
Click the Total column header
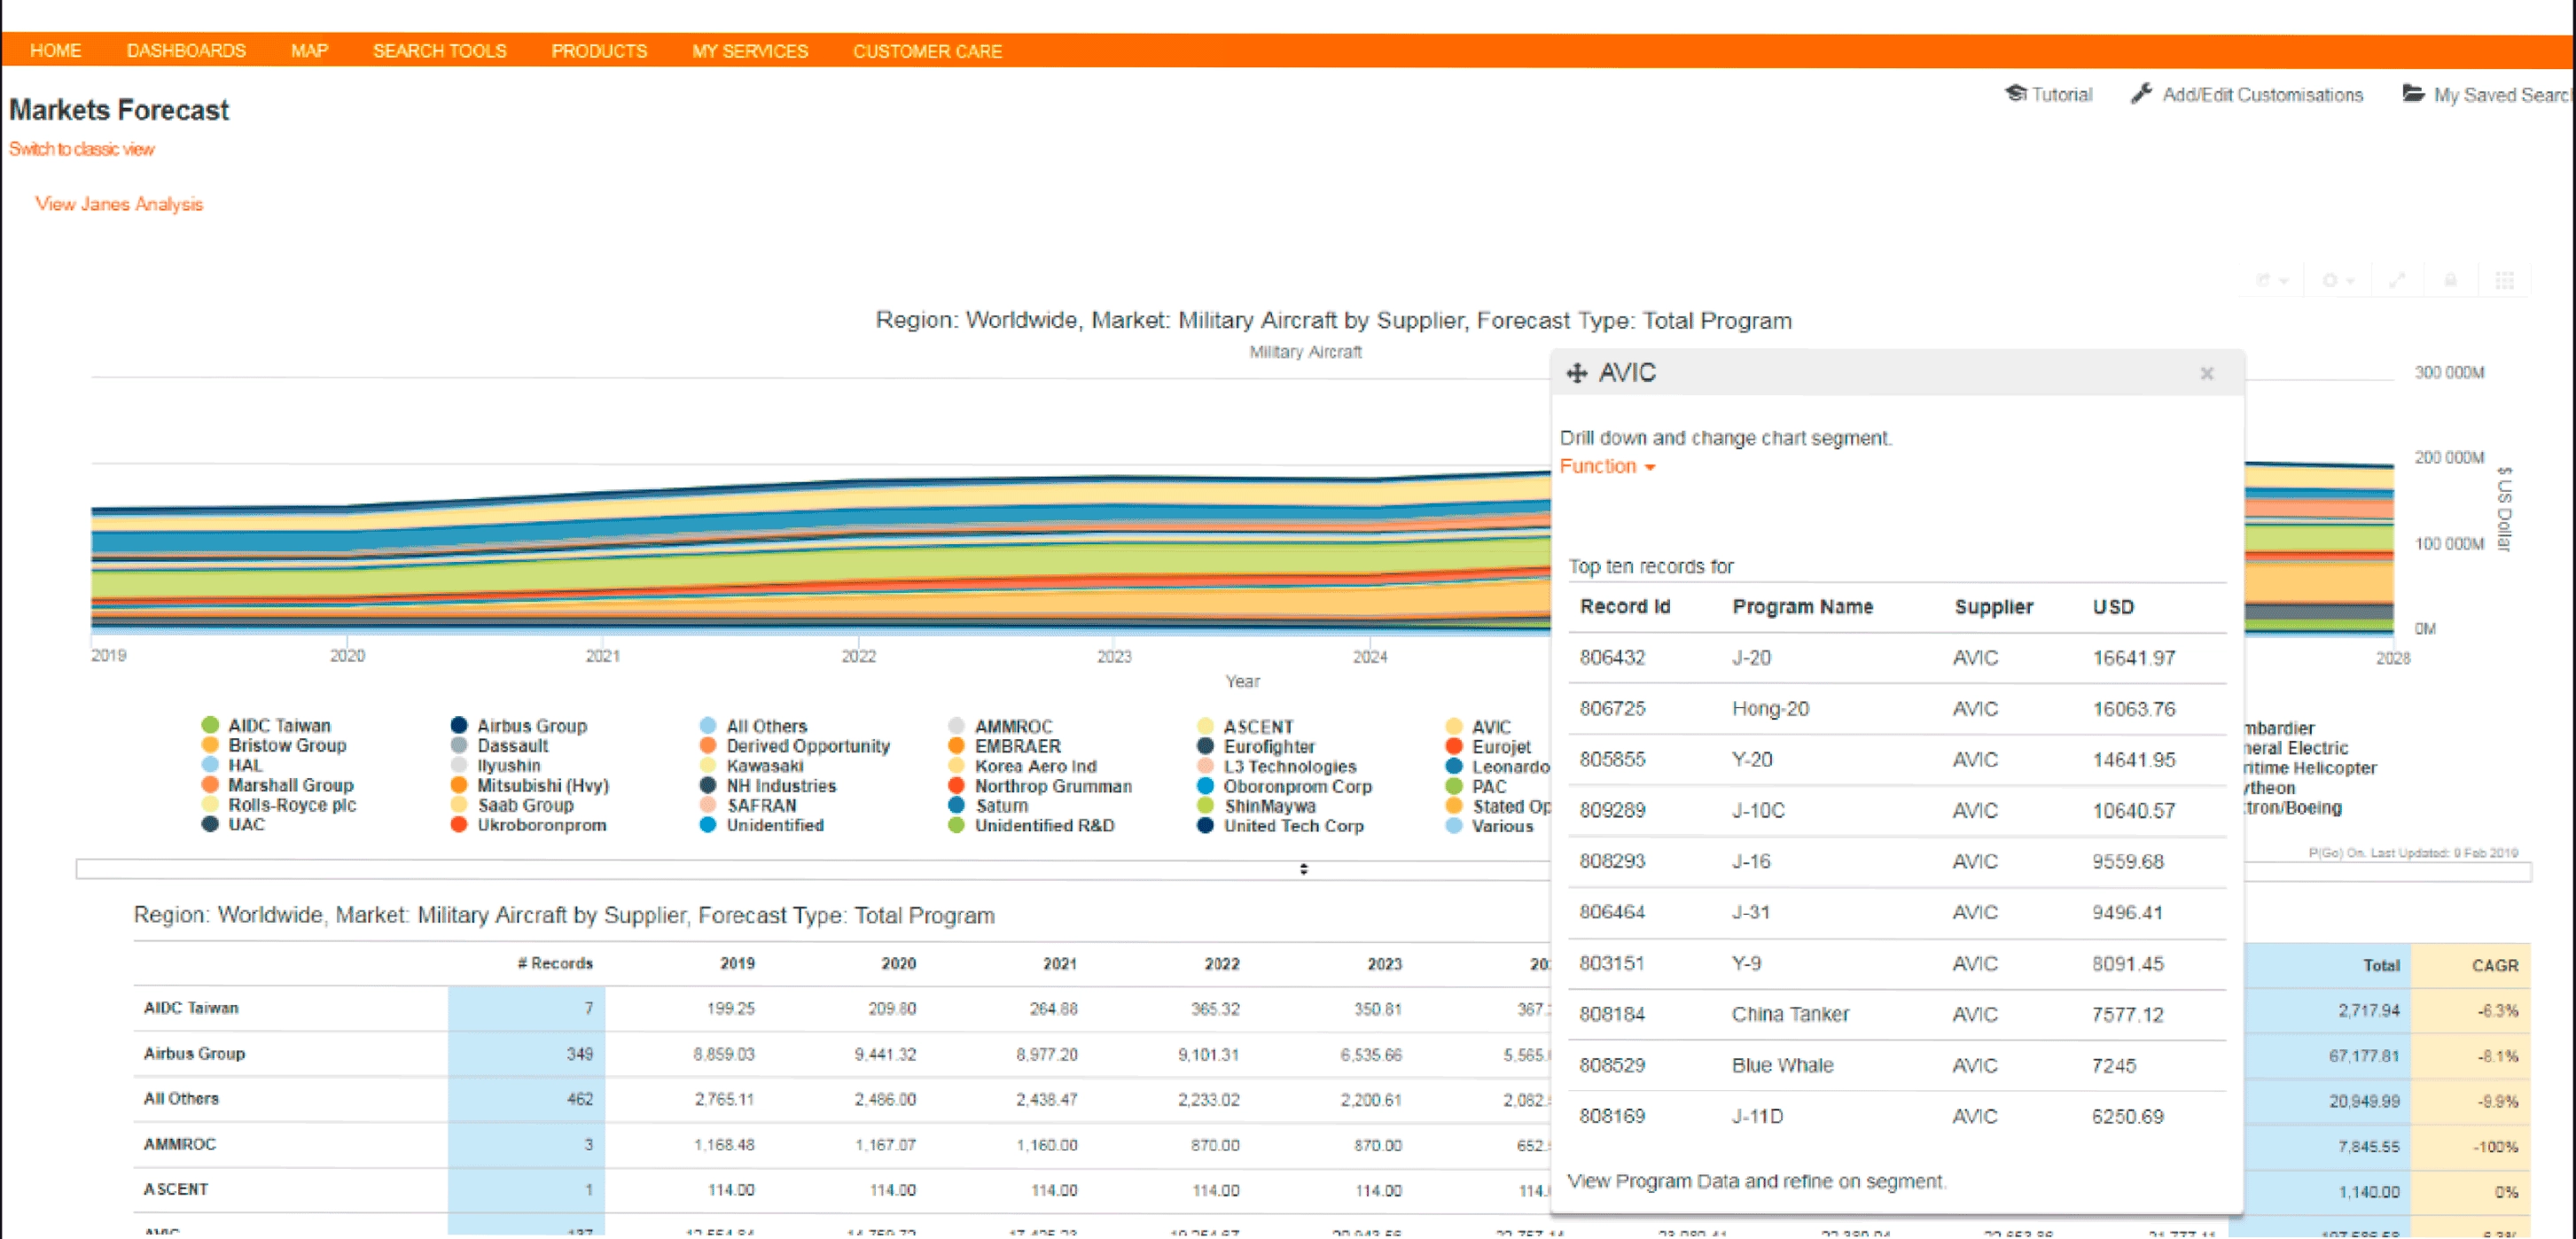(2381, 965)
